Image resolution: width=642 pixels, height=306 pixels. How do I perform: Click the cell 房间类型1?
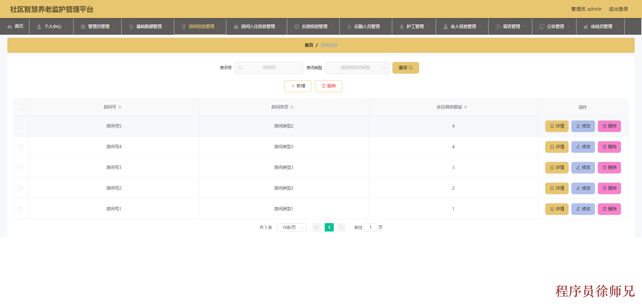pyautogui.click(x=284, y=209)
